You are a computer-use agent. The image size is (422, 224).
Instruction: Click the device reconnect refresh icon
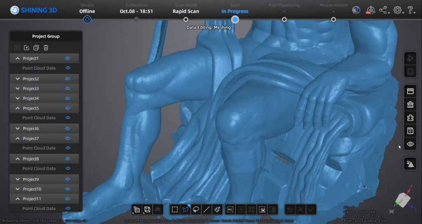[87, 19]
